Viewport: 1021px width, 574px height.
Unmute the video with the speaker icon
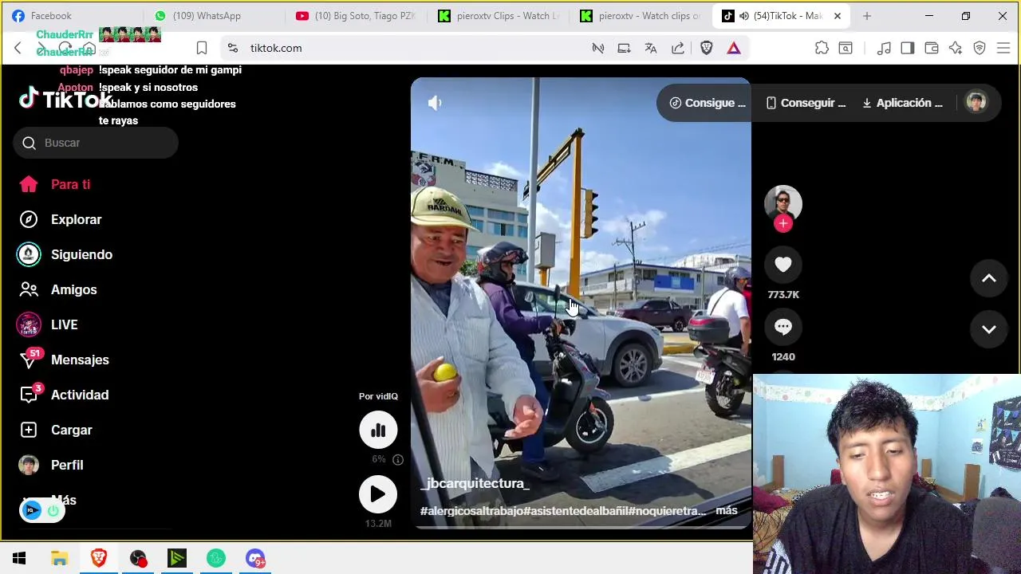point(435,103)
